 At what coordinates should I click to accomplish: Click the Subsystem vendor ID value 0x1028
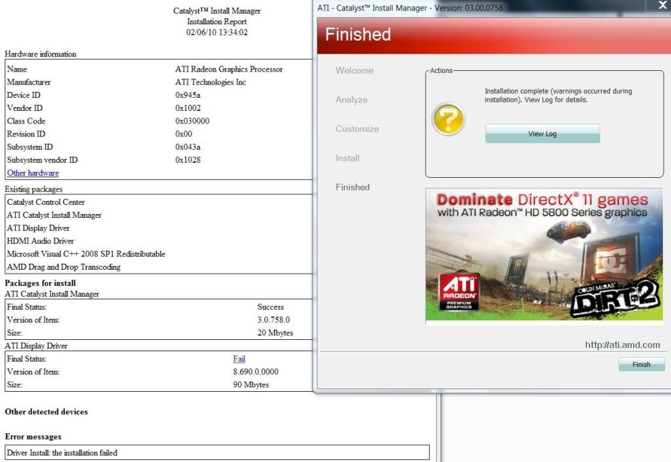[x=188, y=159]
